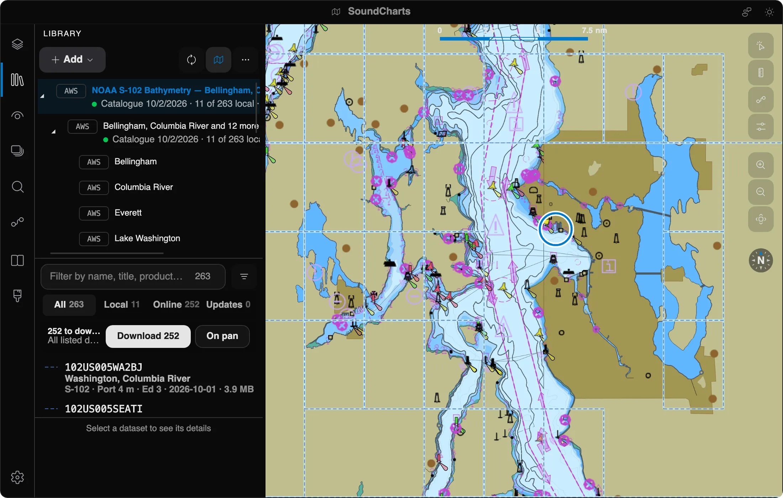
Task: Open the Settings gear
Action: coord(17,477)
